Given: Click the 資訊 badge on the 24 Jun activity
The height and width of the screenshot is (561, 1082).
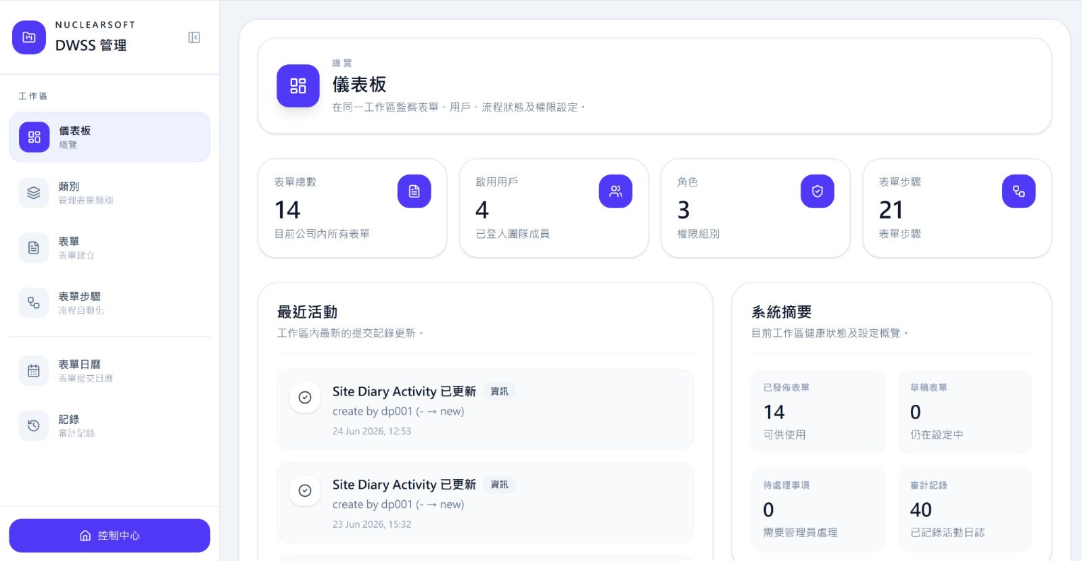Looking at the screenshot, I should [499, 391].
